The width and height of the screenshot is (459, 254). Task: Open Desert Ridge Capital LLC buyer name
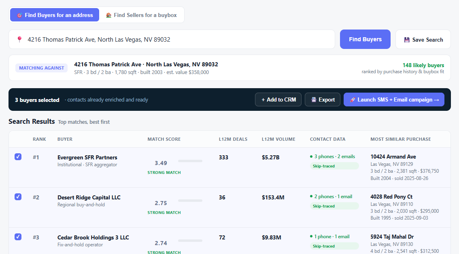(x=89, y=197)
